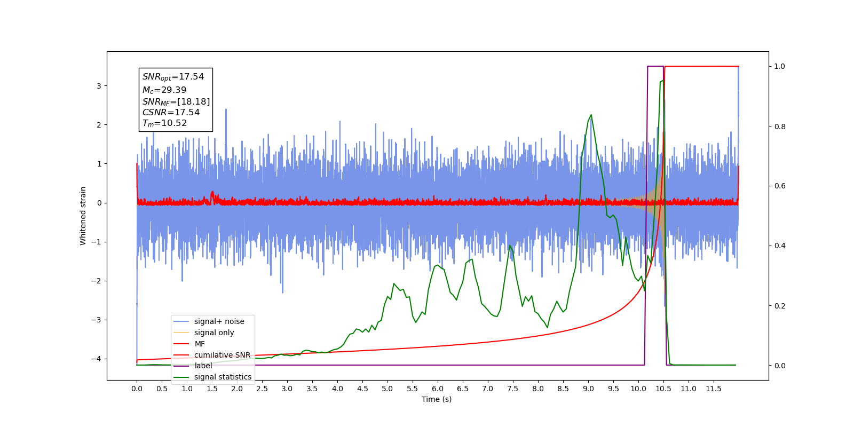Click the Tm=10.52 annotation text
Viewport: 854px width, 427px height.
tap(164, 123)
